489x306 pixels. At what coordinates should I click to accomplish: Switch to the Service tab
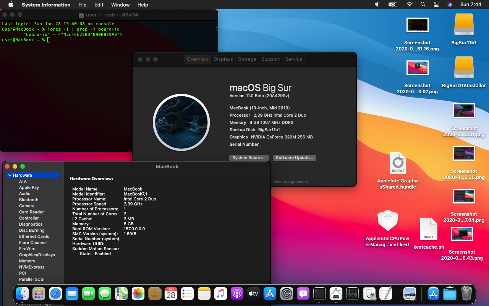click(x=294, y=59)
